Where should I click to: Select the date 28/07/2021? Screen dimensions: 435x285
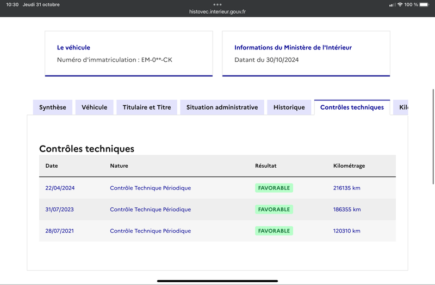coord(59,231)
